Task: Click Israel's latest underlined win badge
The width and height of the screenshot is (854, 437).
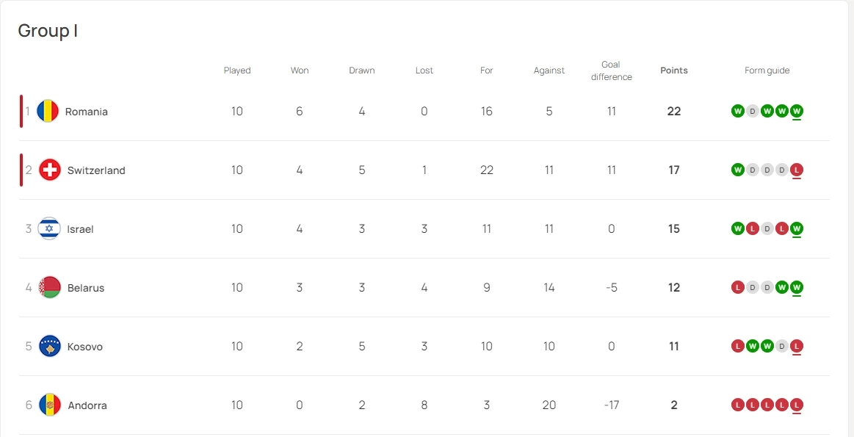Action: coord(797,229)
